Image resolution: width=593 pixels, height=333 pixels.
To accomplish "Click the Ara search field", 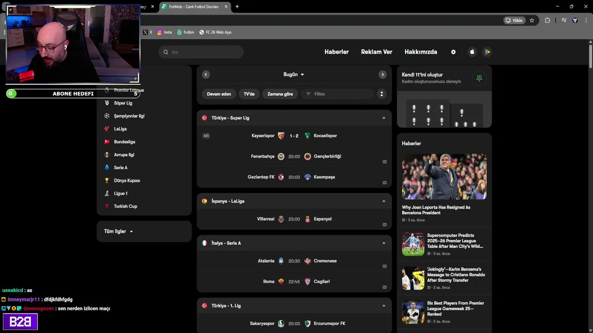I will [x=201, y=52].
